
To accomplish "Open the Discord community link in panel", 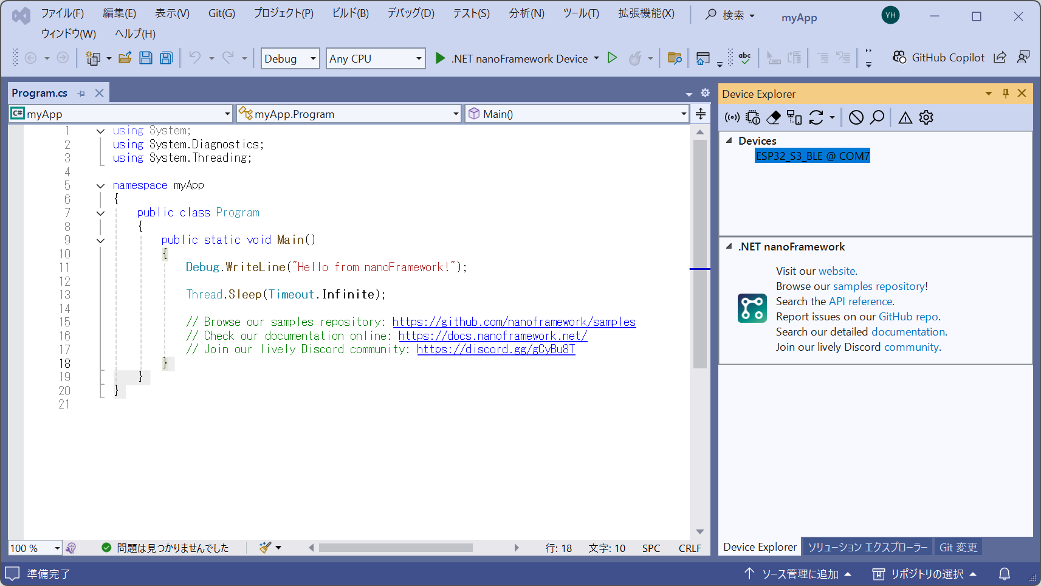I will [912, 347].
